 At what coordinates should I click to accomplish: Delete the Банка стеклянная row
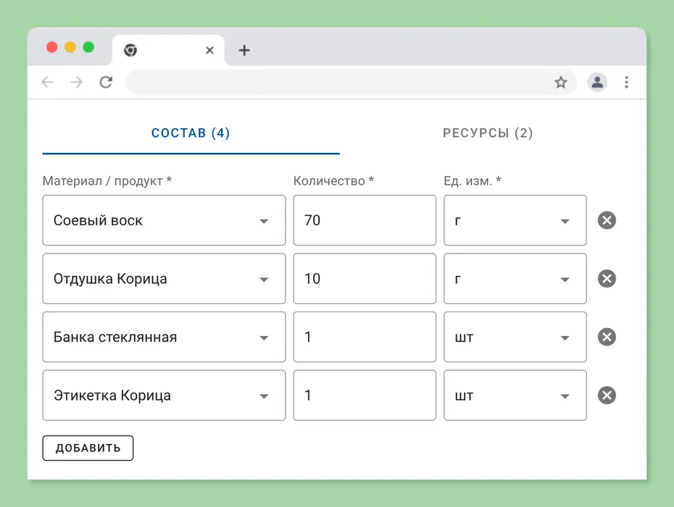[607, 337]
